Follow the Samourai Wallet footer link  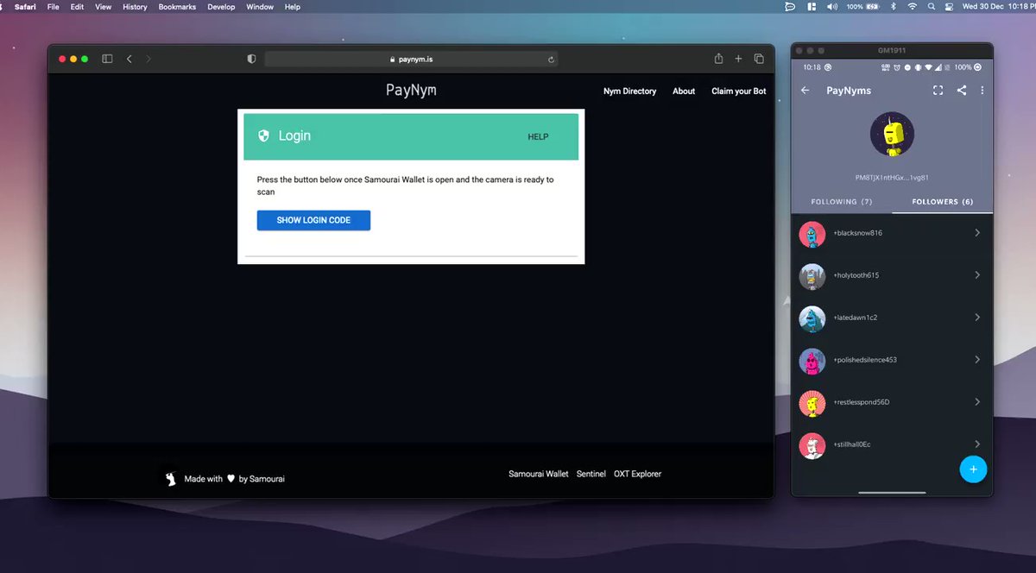[x=539, y=474]
